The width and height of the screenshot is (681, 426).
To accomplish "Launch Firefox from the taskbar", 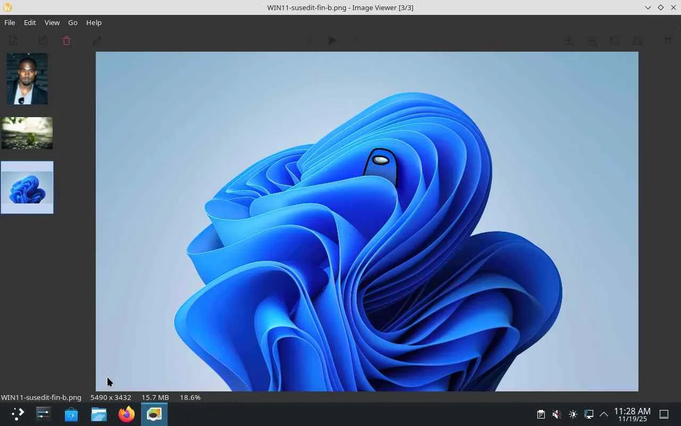I will pyautogui.click(x=127, y=414).
